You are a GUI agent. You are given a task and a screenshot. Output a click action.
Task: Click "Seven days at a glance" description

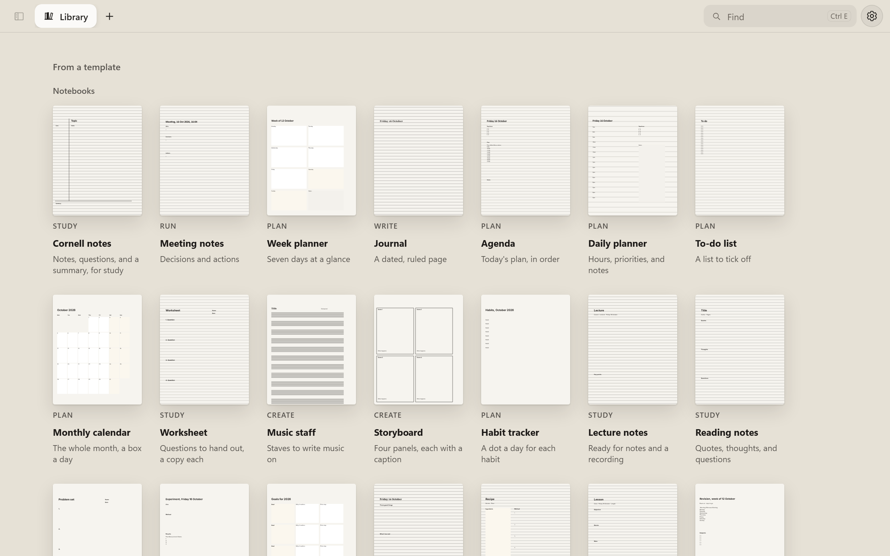(309, 259)
